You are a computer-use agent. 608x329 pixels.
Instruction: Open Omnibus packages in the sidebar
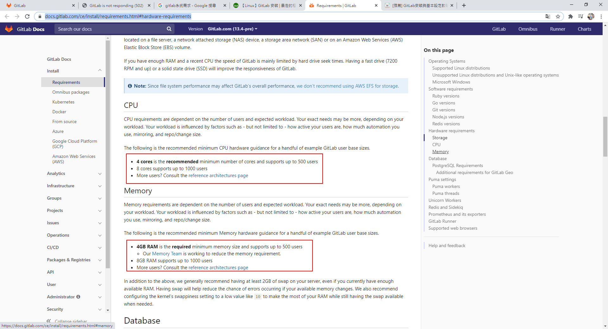71,92
